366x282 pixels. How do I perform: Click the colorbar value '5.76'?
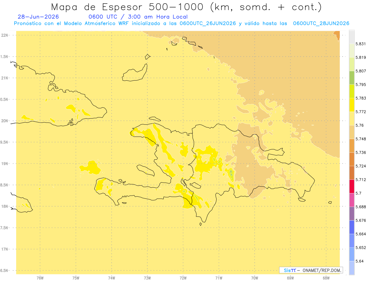(x=359, y=125)
